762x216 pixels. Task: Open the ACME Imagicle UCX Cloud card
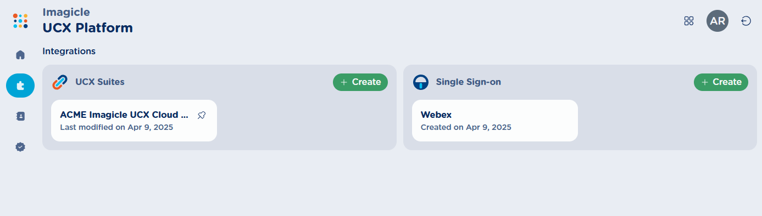pos(134,121)
